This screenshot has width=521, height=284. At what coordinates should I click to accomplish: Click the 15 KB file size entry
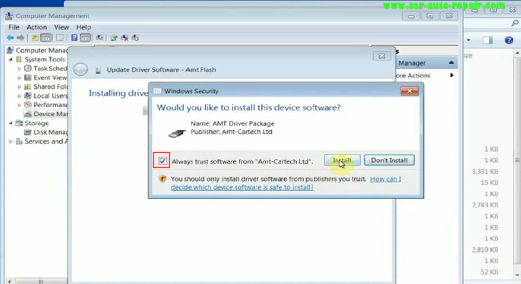pos(489,183)
